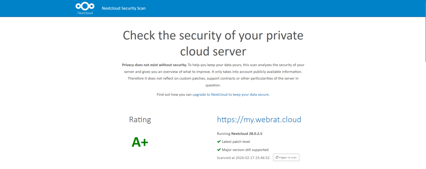Click the Rating heading
This screenshot has height=169, width=426.
click(140, 120)
